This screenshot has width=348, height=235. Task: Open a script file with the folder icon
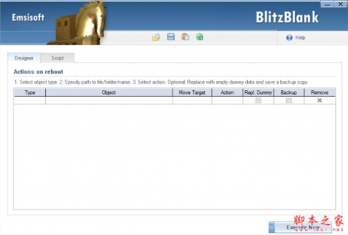point(156,37)
